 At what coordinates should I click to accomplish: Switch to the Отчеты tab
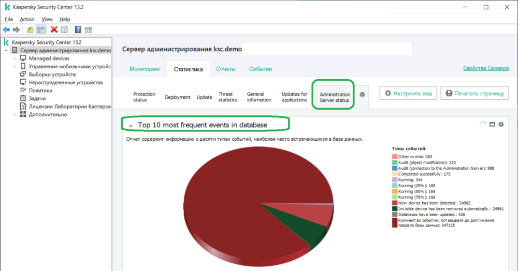225,69
